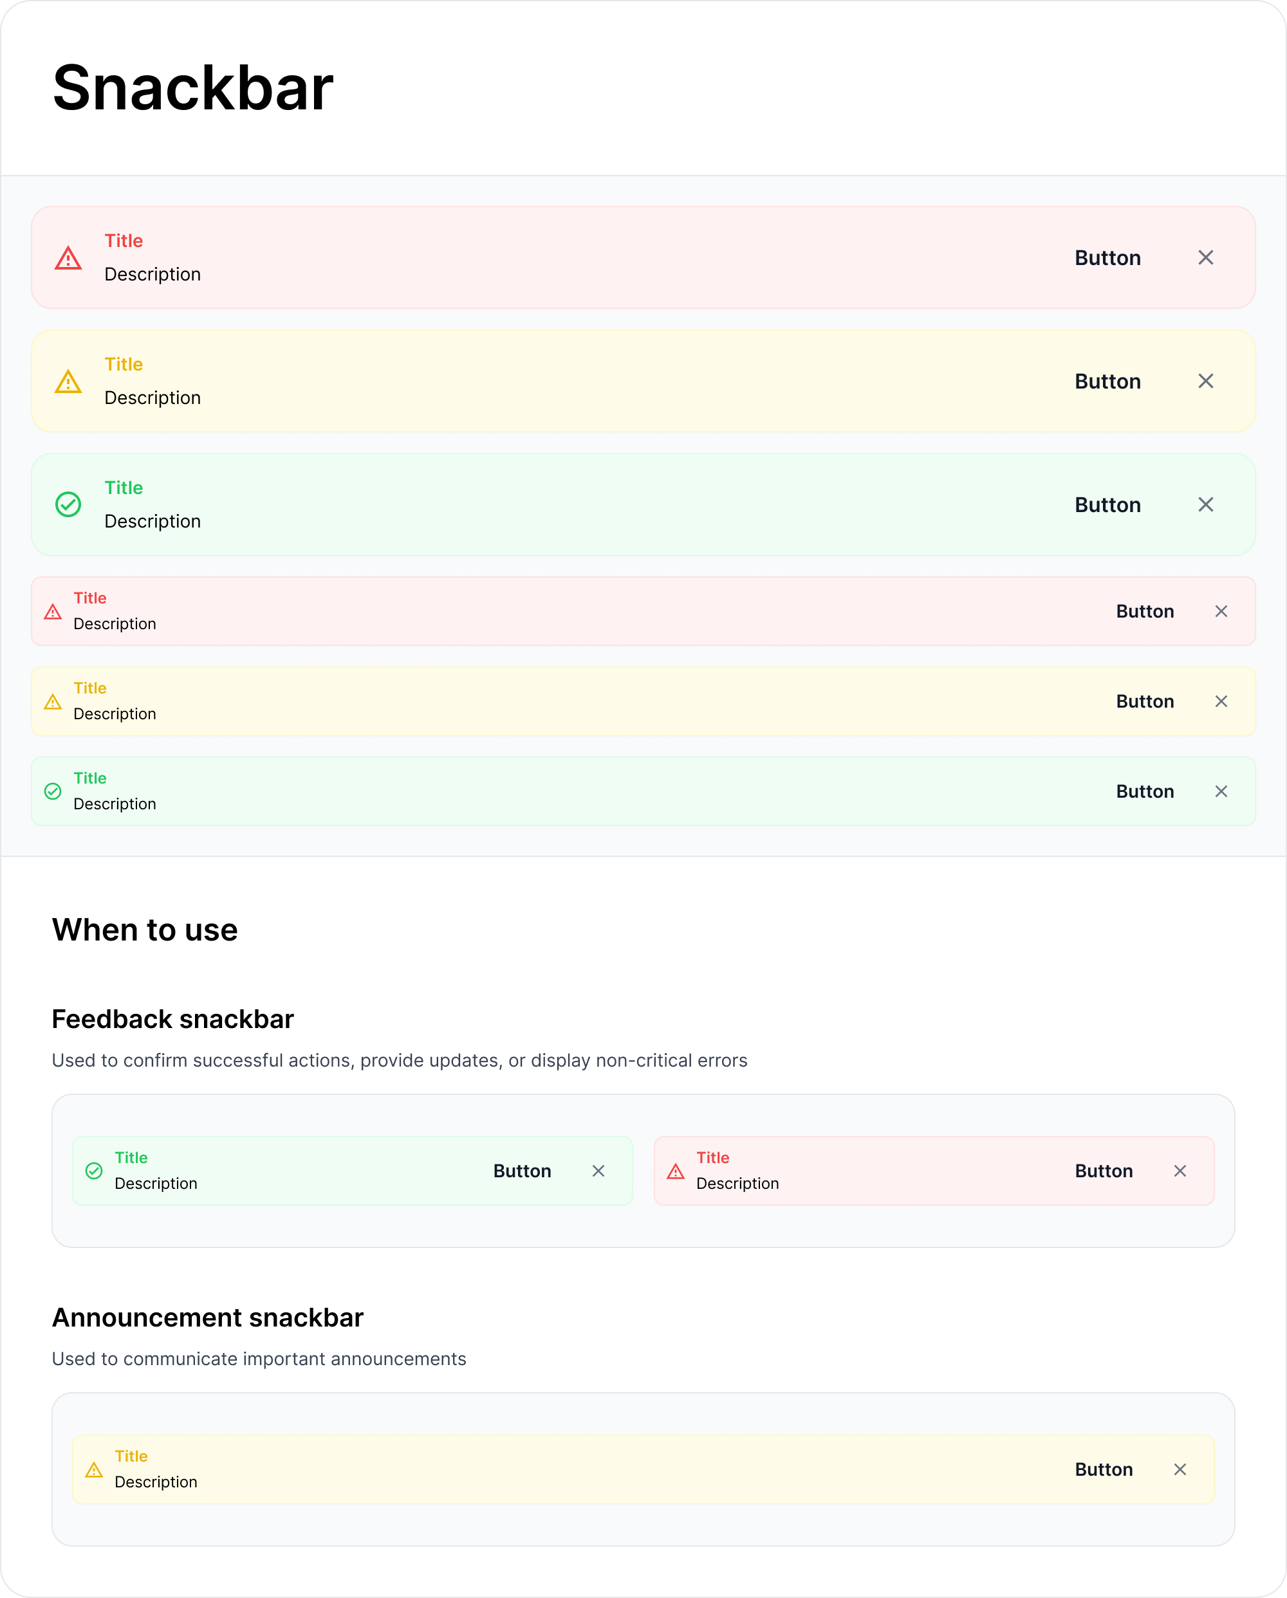
Task: Close the green Feedback example snackbar
Action: coord(598,1171)
